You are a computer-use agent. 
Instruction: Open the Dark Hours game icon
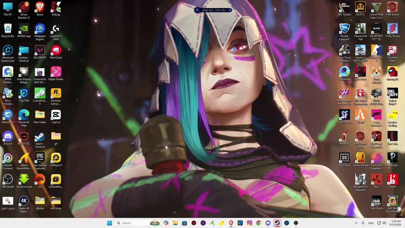click(377, 203)
